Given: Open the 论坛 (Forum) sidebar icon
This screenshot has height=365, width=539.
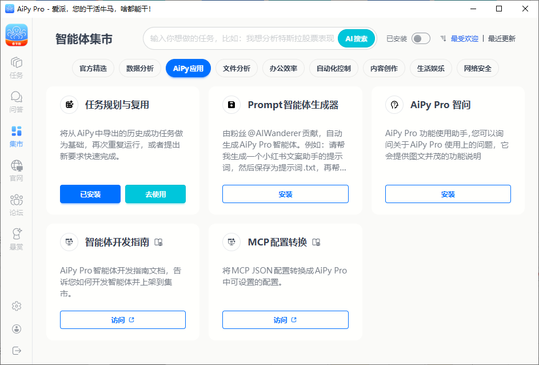Looking at the screenshot, I should pyautogui.click(x=17, y=205).
